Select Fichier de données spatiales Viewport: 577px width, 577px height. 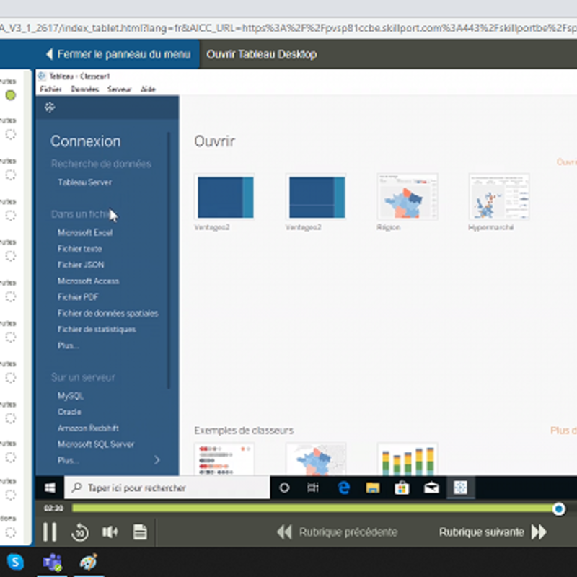click(107, 314)
